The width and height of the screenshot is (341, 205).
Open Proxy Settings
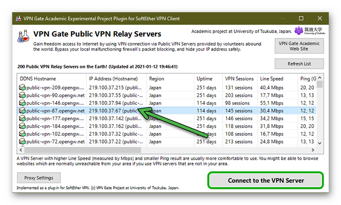point(38,178)
